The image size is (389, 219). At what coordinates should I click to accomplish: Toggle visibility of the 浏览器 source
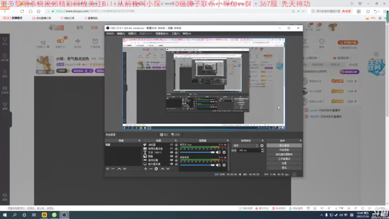pos(172,145)
